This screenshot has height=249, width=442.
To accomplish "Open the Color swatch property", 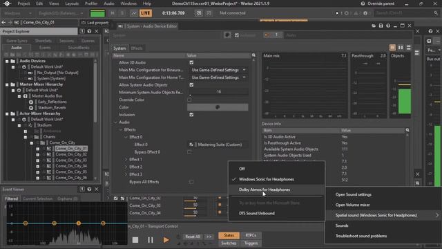I will [218, 107].
